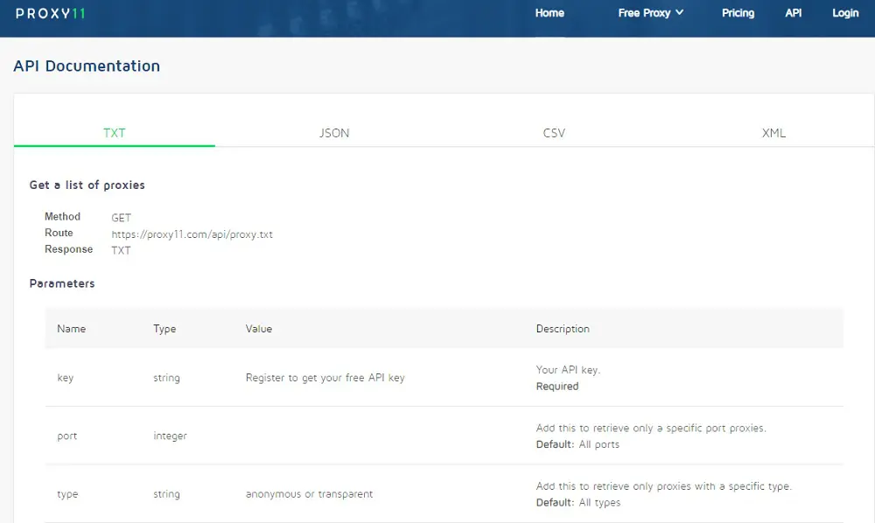This screenshot has width=875, height=523.
Task: Click the Value column header
Action: [x=259, y=329]
